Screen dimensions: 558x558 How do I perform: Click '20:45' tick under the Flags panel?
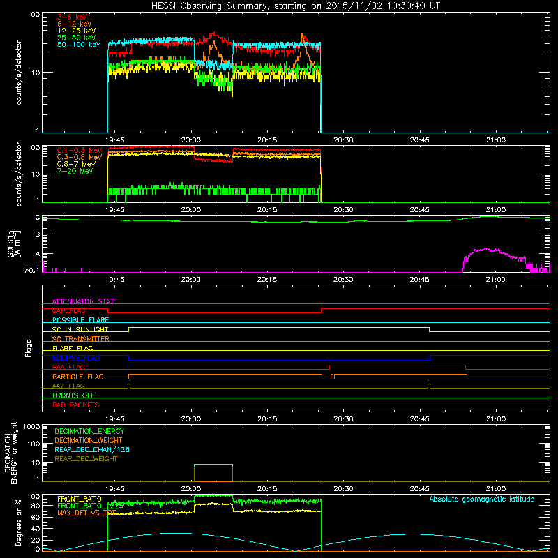[420, 419]
